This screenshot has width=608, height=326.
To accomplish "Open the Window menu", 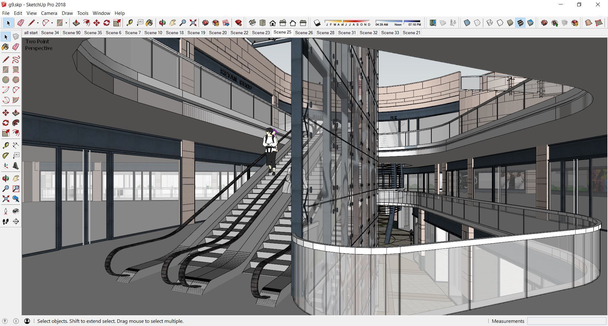I will pos(101,13).
